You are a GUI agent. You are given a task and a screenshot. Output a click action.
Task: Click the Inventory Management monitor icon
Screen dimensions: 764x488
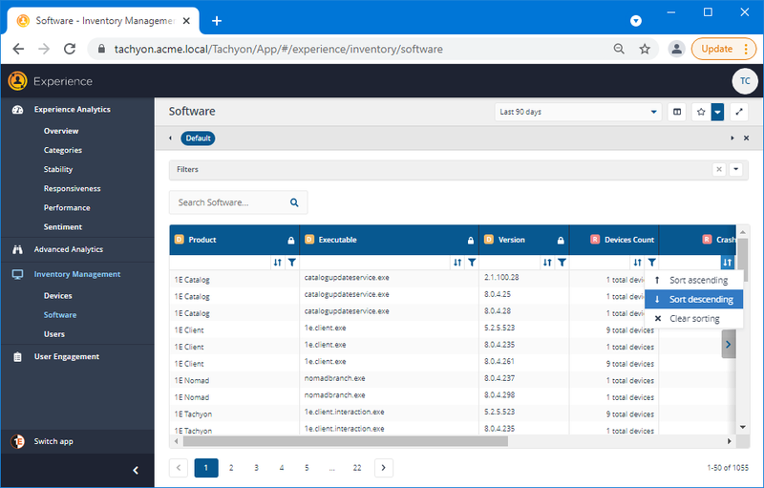pyautogui.click(x=17, y=274)
